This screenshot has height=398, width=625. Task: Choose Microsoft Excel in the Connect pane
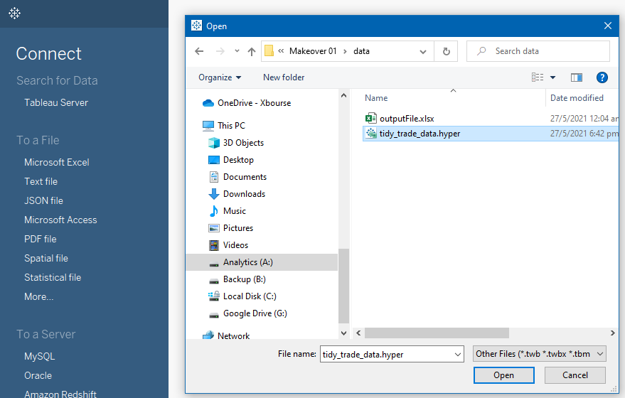pos(57,162)
